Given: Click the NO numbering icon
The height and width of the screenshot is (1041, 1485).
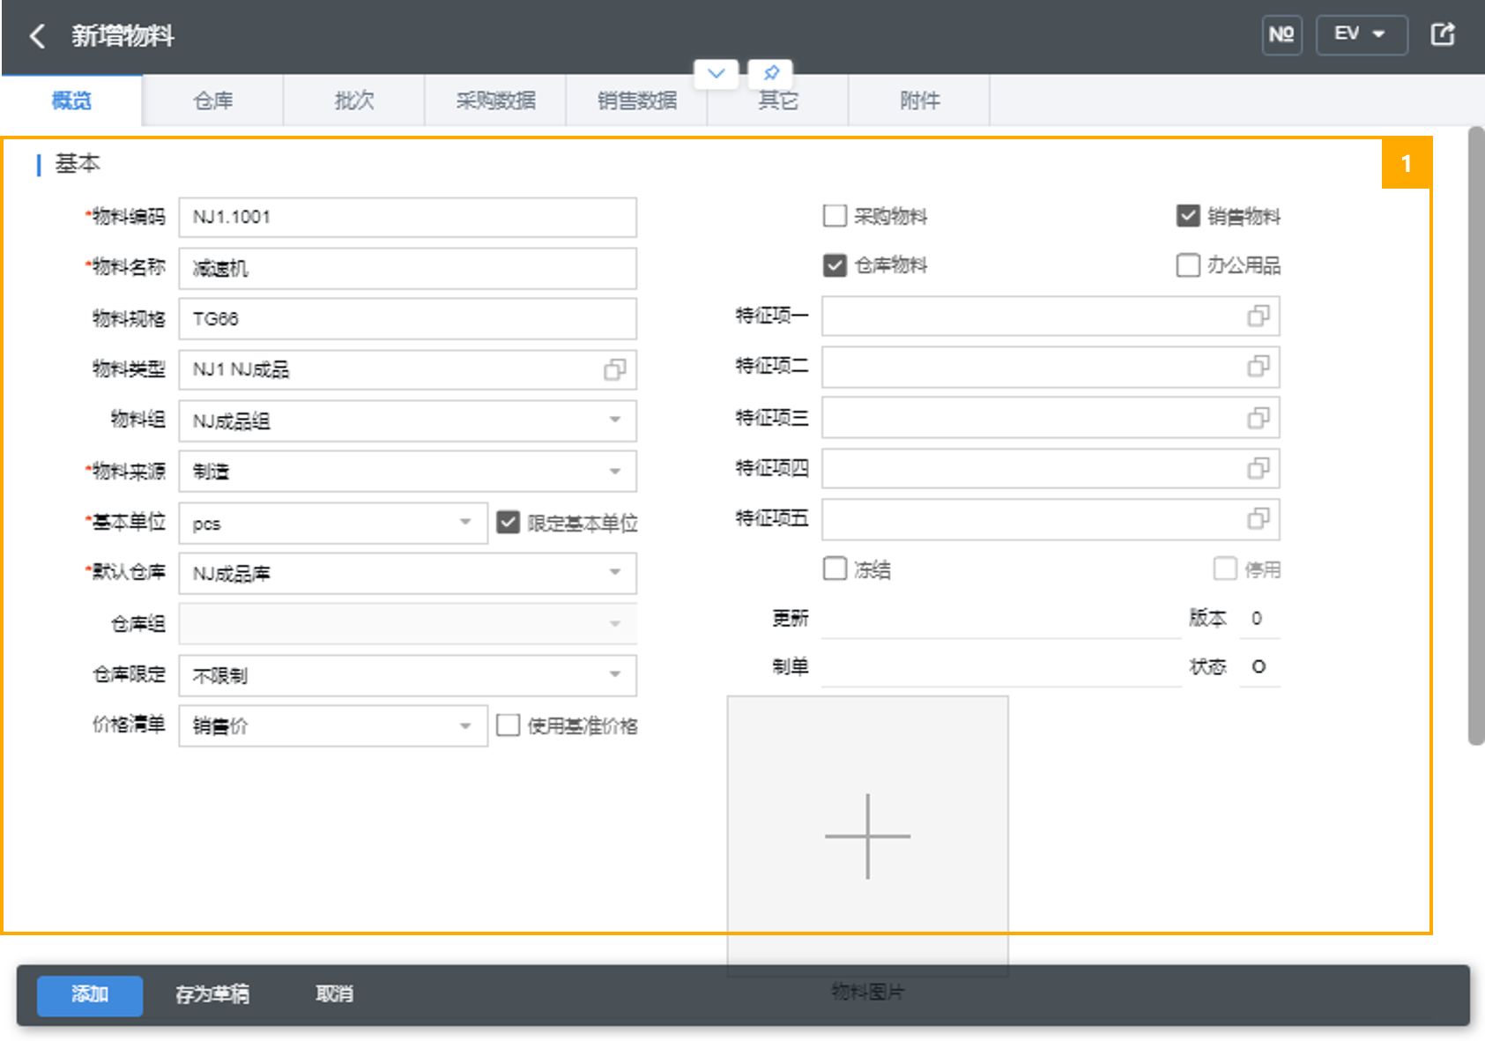Looking at the screenshot, I should click(x=1281, y=35).
